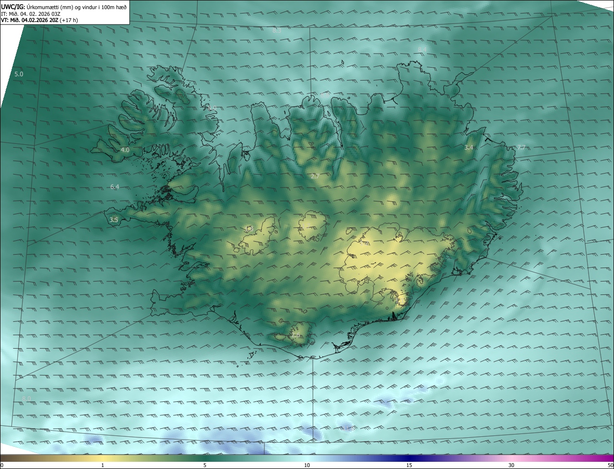
Task: Click the '50' tick on the colour scale
Action: point(611,465)
